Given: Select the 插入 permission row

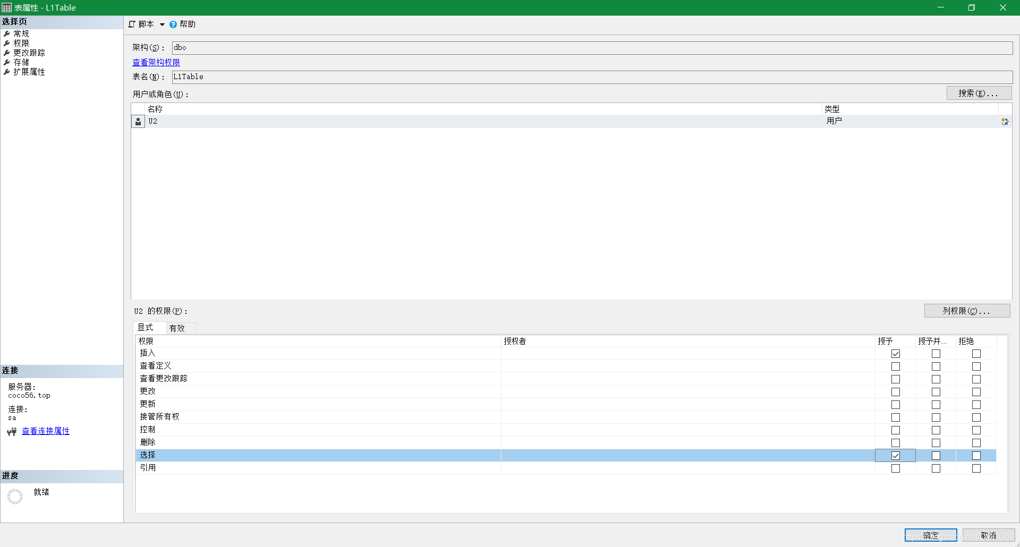Looking at the screenshot, I should coord(566,354).
